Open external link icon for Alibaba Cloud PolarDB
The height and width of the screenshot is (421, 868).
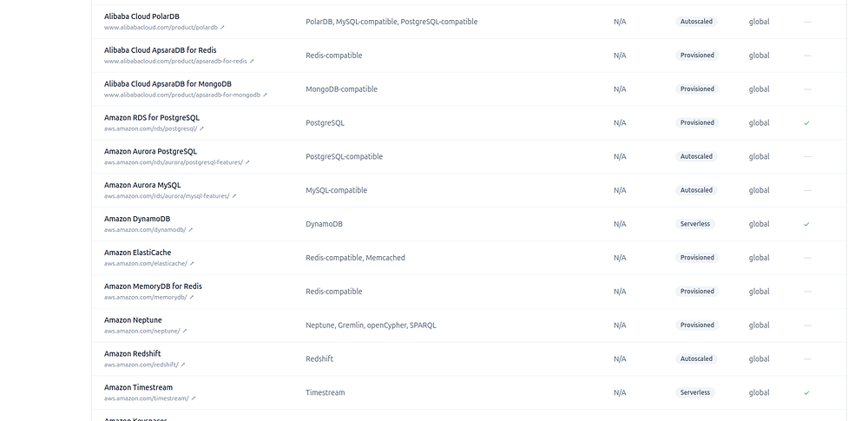(x=223, y=27)
